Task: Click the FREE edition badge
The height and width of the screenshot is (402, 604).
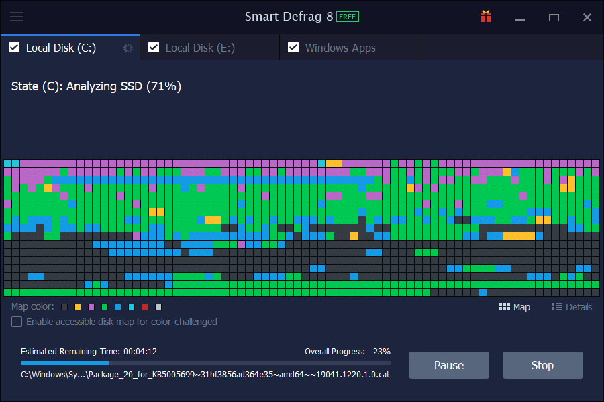Action: click(348, 17)
